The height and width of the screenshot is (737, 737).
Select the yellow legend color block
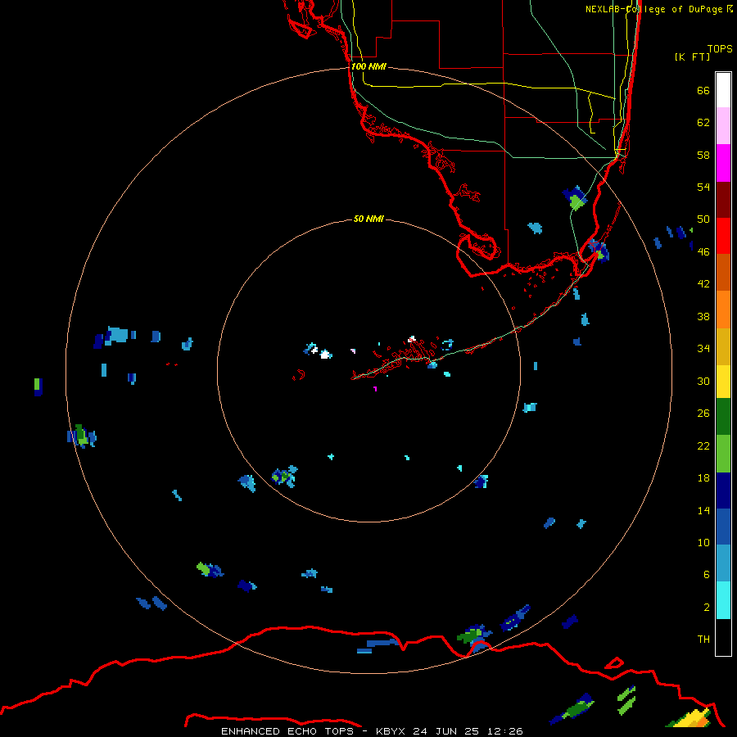click(723, 381)
